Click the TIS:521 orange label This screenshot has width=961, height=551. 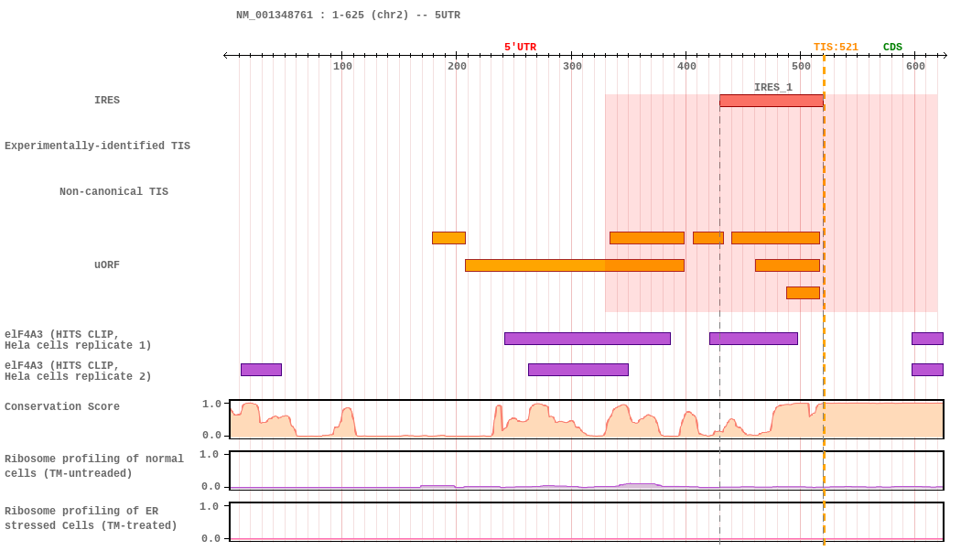pos(836,48)
